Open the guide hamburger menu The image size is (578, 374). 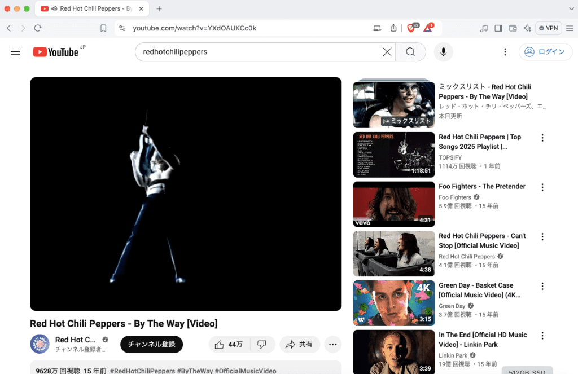[x=15, y=51]
